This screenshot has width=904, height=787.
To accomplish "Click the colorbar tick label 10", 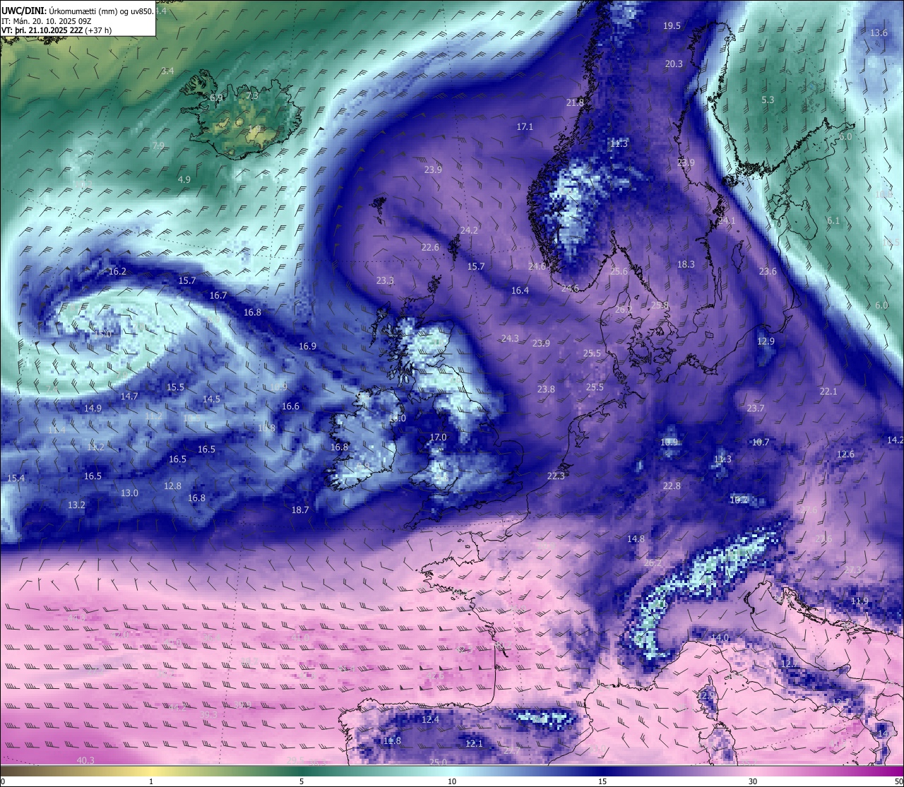I will pyautogui.click(x=452, y=781).
